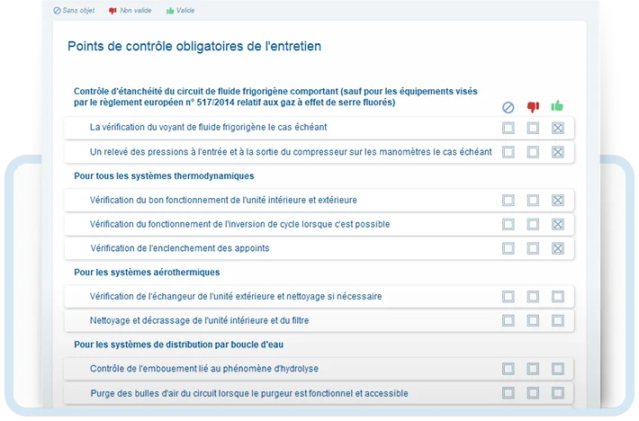Viewport: 639px width, 421px height.
Task: Check Valide for purge des bulles d'air
Action: point(558,393)
